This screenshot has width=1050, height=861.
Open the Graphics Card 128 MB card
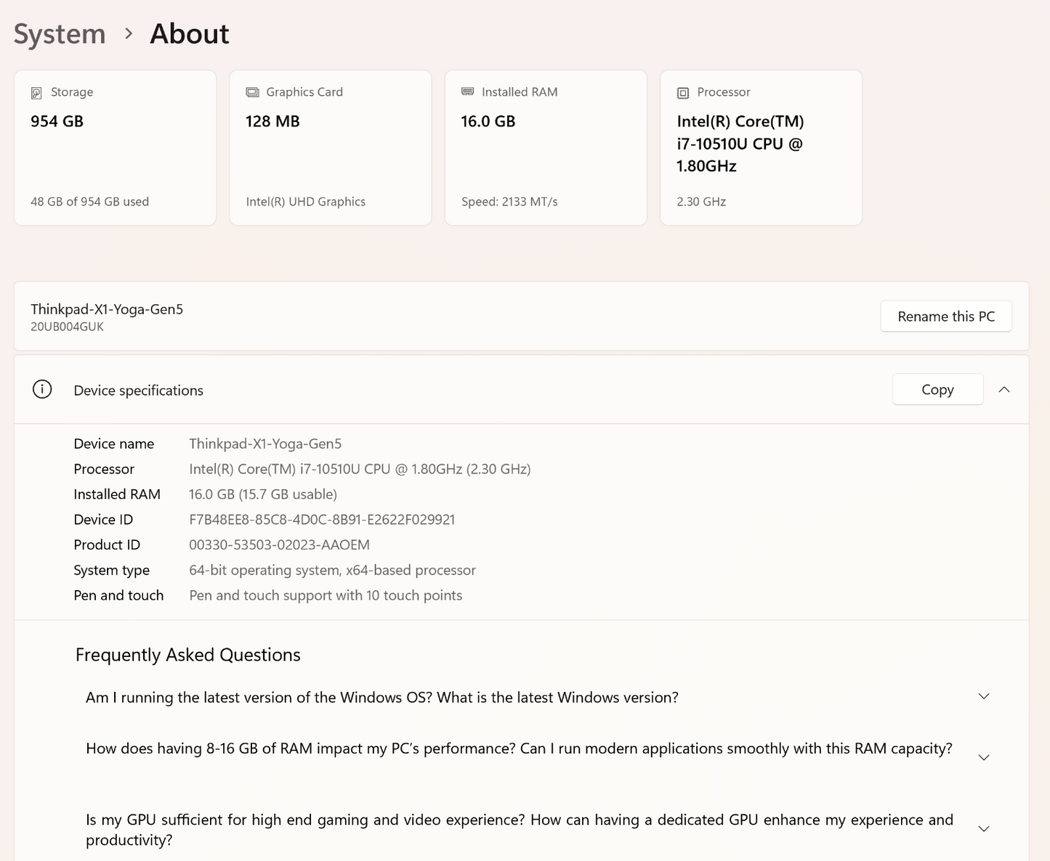pos(330,148)
